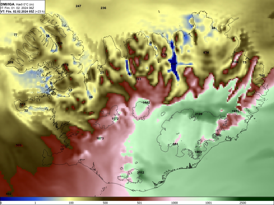Click the map value 575
The width and height of the screenshot is (274, 205).
tap(65, 65)
